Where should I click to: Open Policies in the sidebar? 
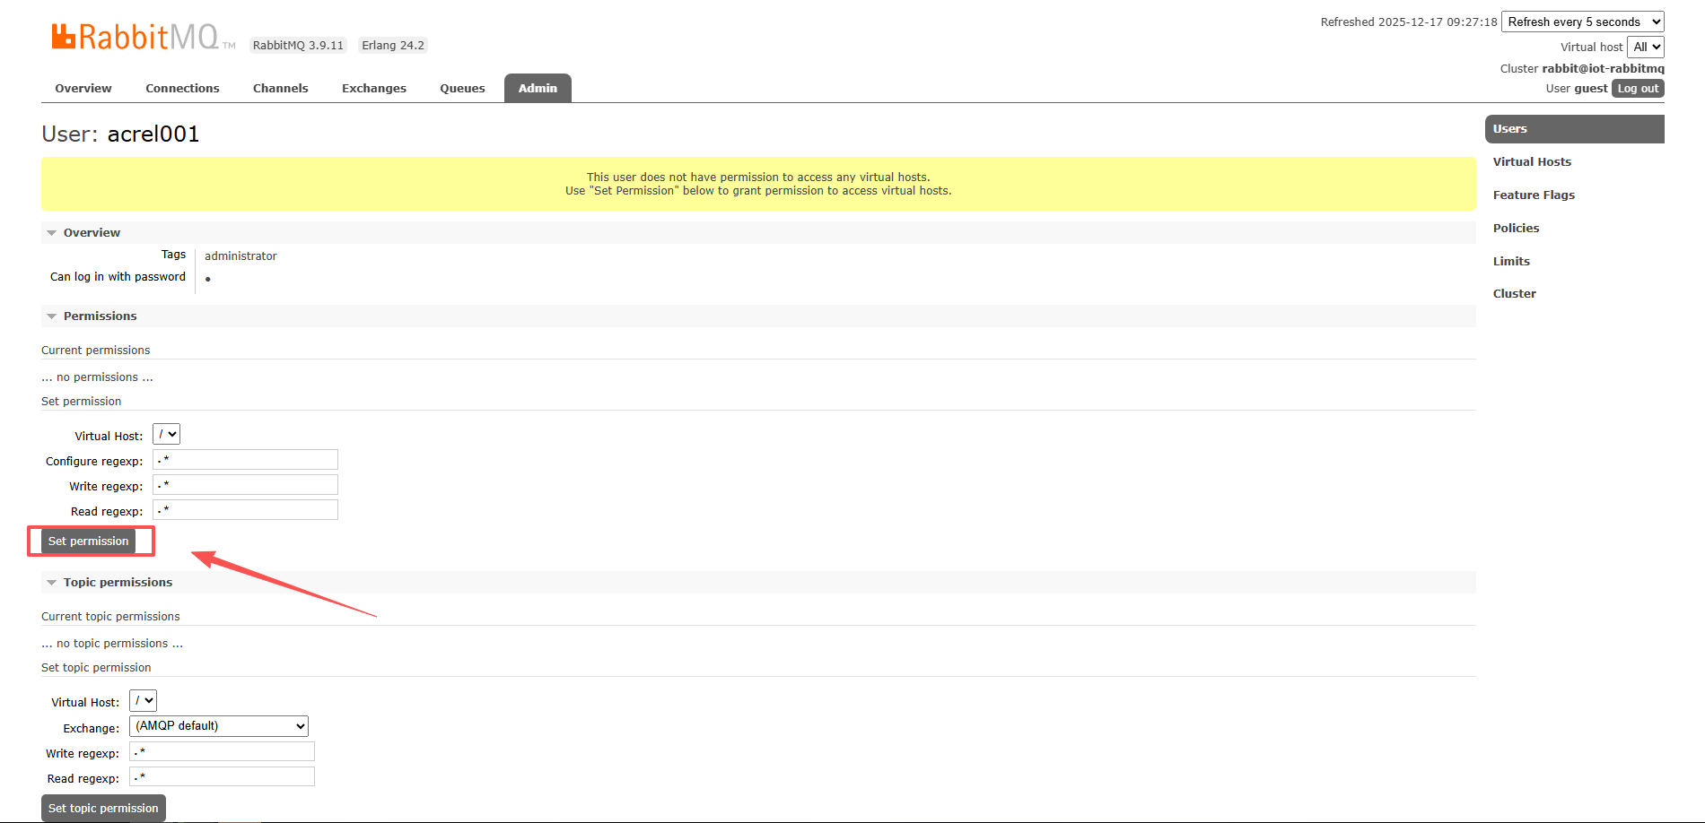1516,229
